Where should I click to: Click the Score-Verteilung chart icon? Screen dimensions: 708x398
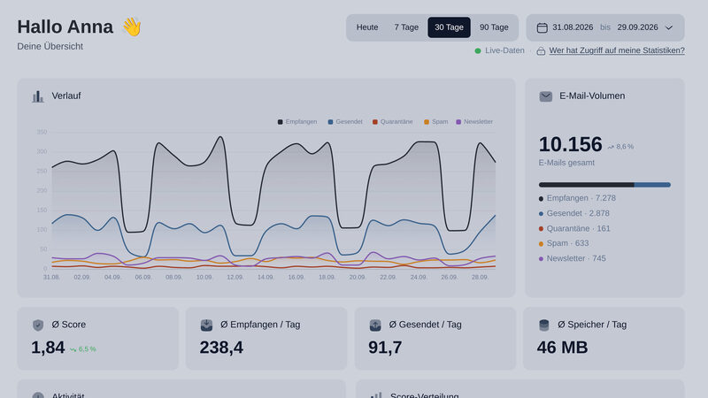pos(376,395)
